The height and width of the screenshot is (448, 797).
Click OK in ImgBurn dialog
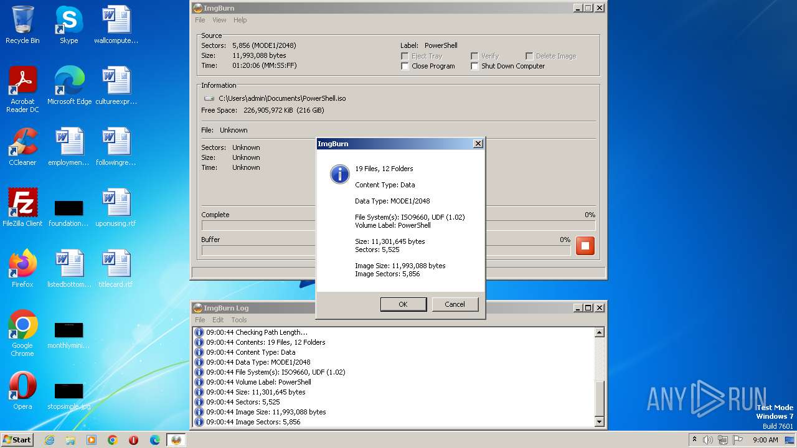(403, 304)
